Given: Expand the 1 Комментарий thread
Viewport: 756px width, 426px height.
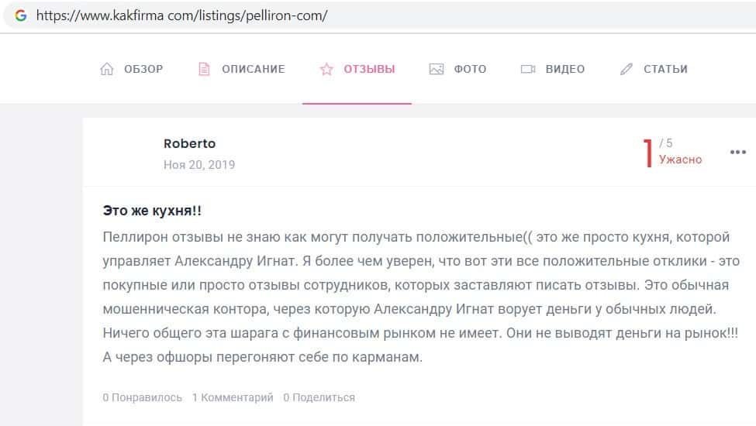Looking at the screenshot, I should [233, 397].
